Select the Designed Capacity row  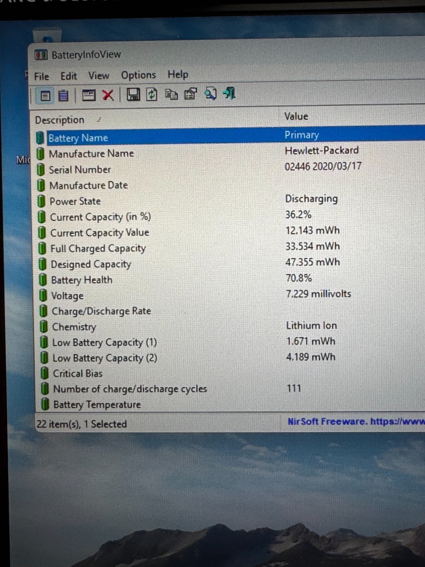230,263
